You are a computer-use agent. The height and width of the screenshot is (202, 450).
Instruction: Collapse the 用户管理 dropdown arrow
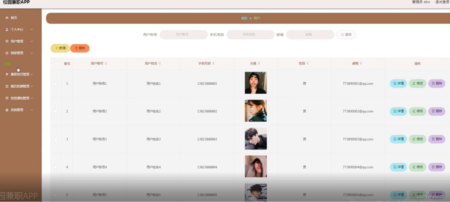coord(32,41)
